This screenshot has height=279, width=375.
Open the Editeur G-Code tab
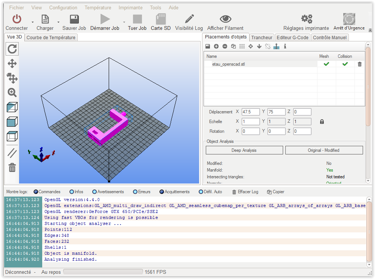click(292, 38)
